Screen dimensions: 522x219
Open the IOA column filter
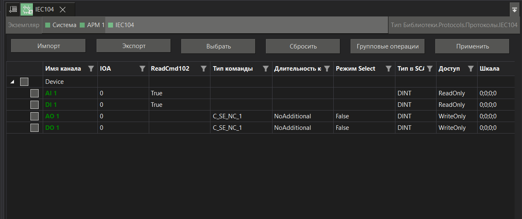142,69
